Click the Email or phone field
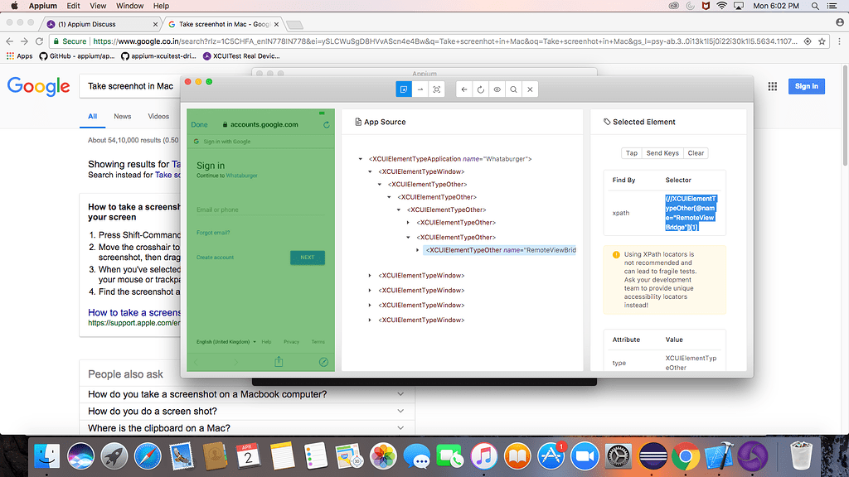This screenshot has height=477, width=849. [260, 210]
